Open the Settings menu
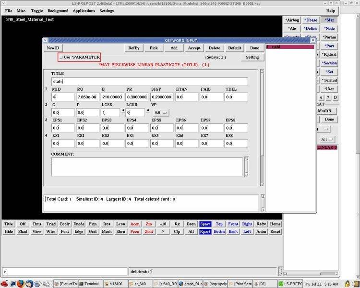 point(107,11)
